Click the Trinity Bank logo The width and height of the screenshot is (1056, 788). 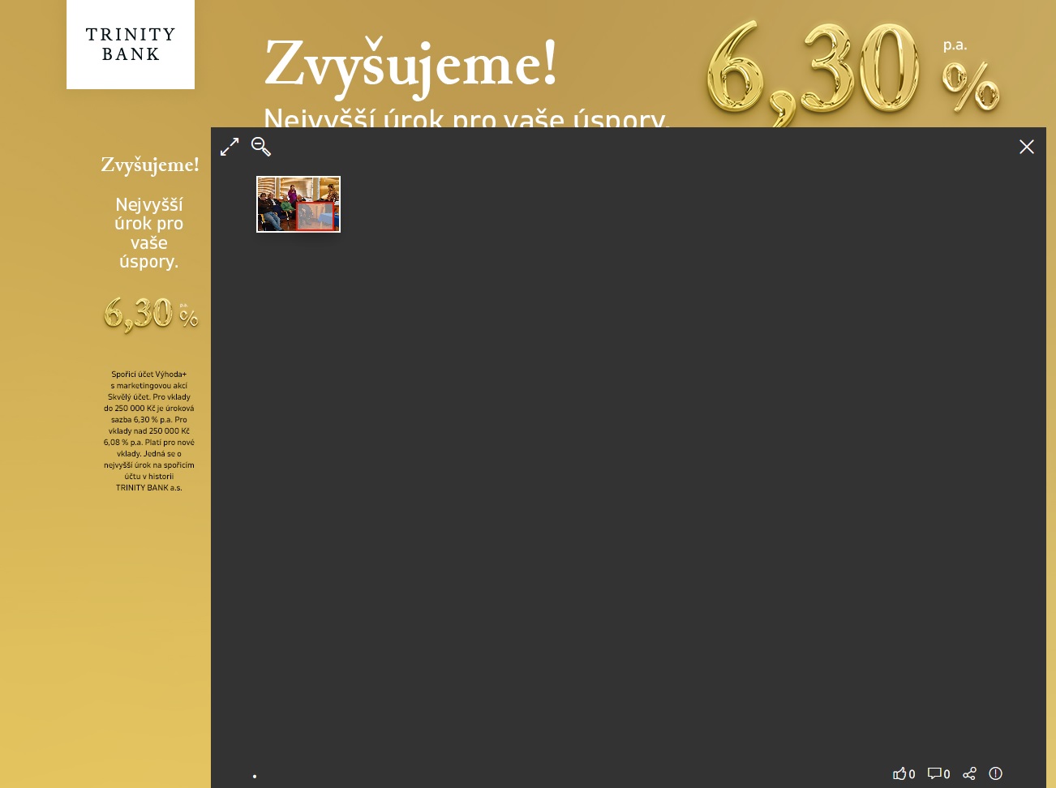click(131, 45)
